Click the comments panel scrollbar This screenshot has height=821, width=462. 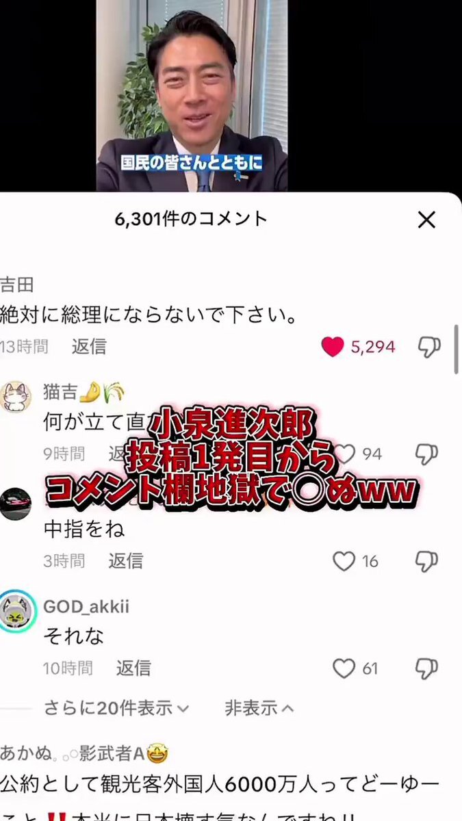coord(457,349)
